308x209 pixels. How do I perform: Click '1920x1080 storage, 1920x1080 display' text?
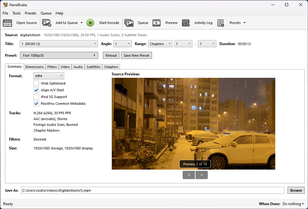point(63,148)
